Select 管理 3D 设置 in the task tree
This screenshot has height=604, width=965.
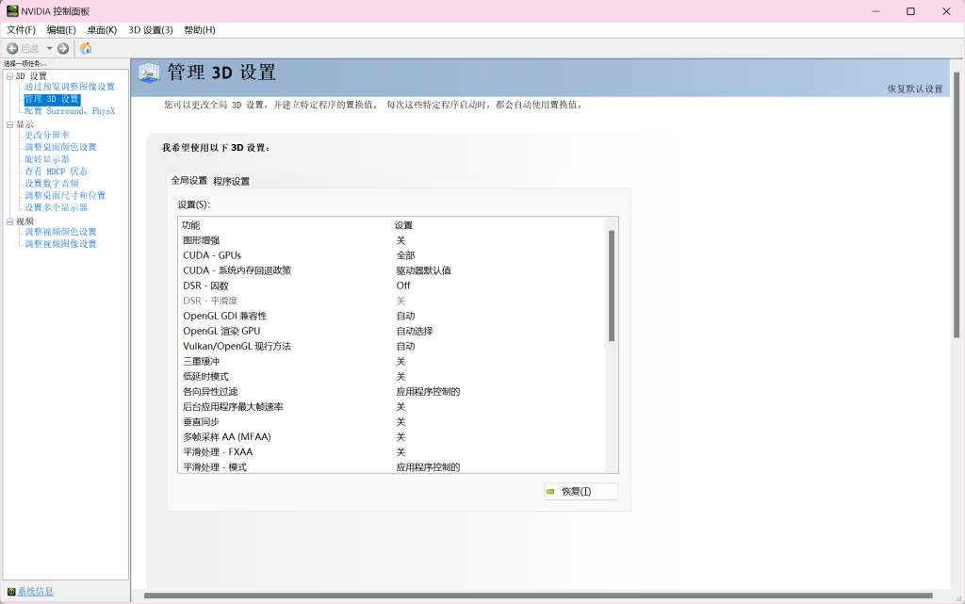tap(52, 99)
